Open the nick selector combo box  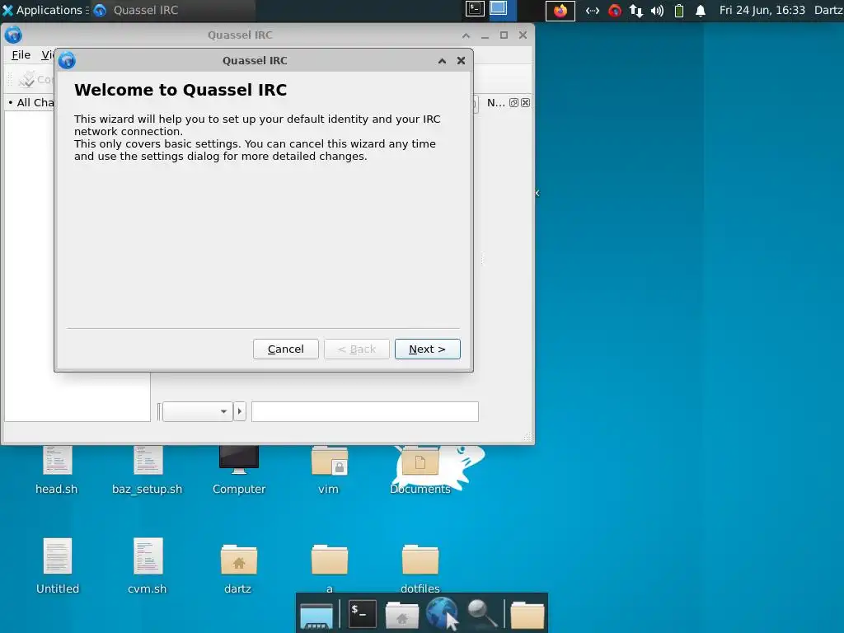click(x=198, y=411)
